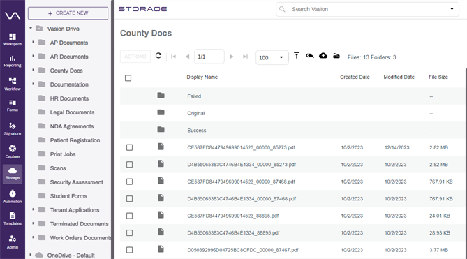The image size is (467, 259).
Task: Go to the next page of results
Action: pyautogui.click(x=231, y=57)
